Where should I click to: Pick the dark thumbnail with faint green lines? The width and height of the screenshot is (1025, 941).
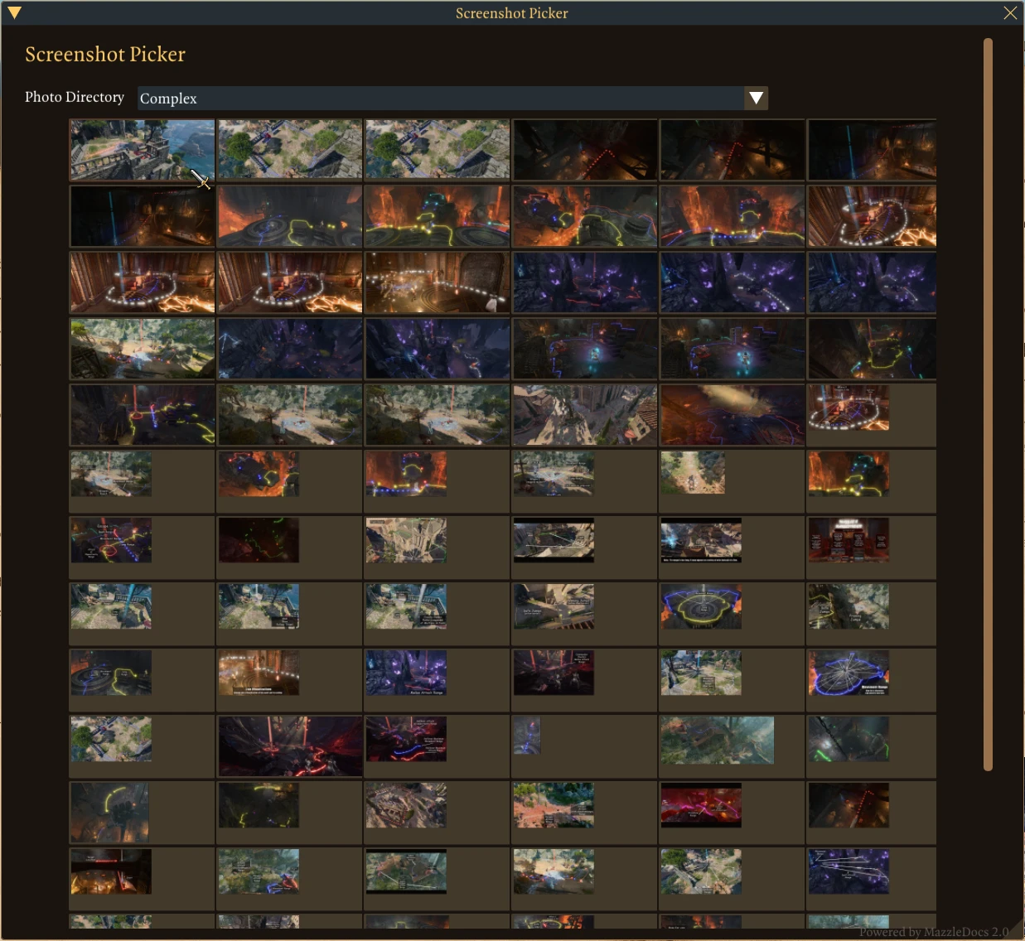point(259,540)
